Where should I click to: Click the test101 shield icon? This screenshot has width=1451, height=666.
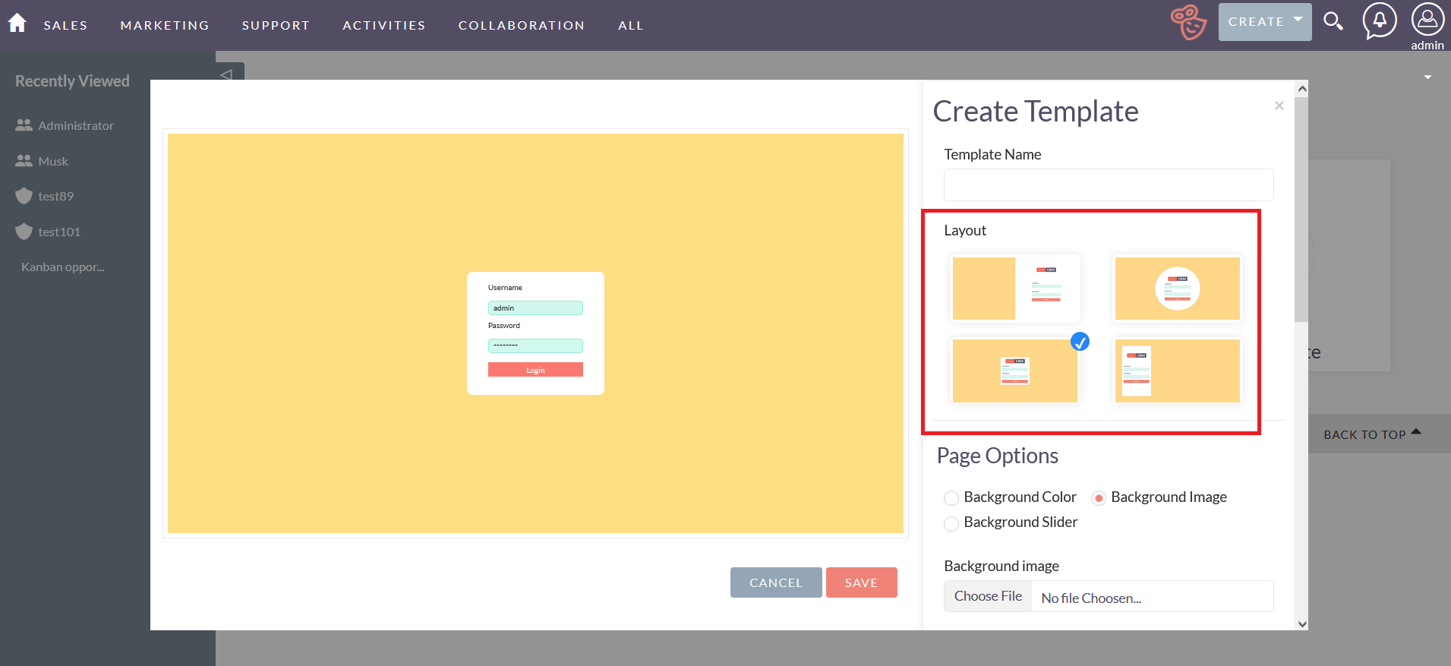tap(24, 232)
